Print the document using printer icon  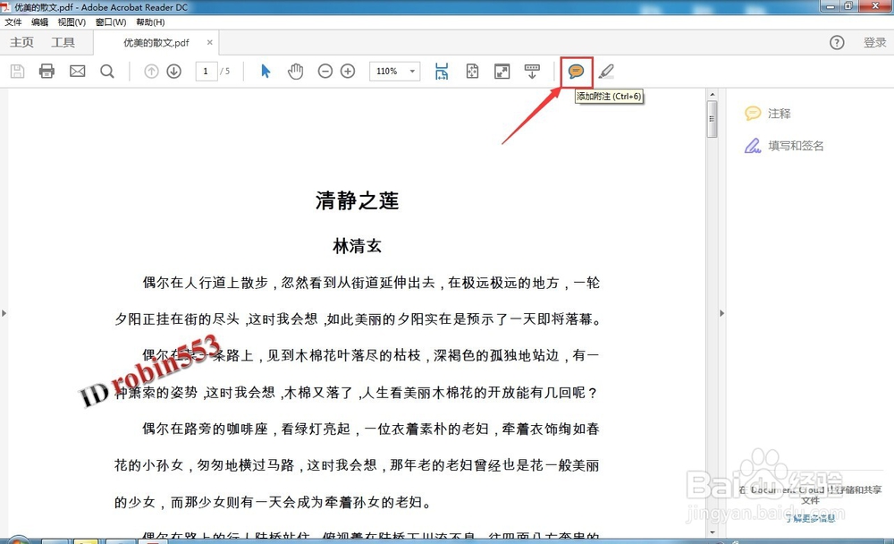coord(46,72)
